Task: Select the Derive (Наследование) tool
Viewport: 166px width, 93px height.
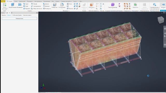Action: 36,6
